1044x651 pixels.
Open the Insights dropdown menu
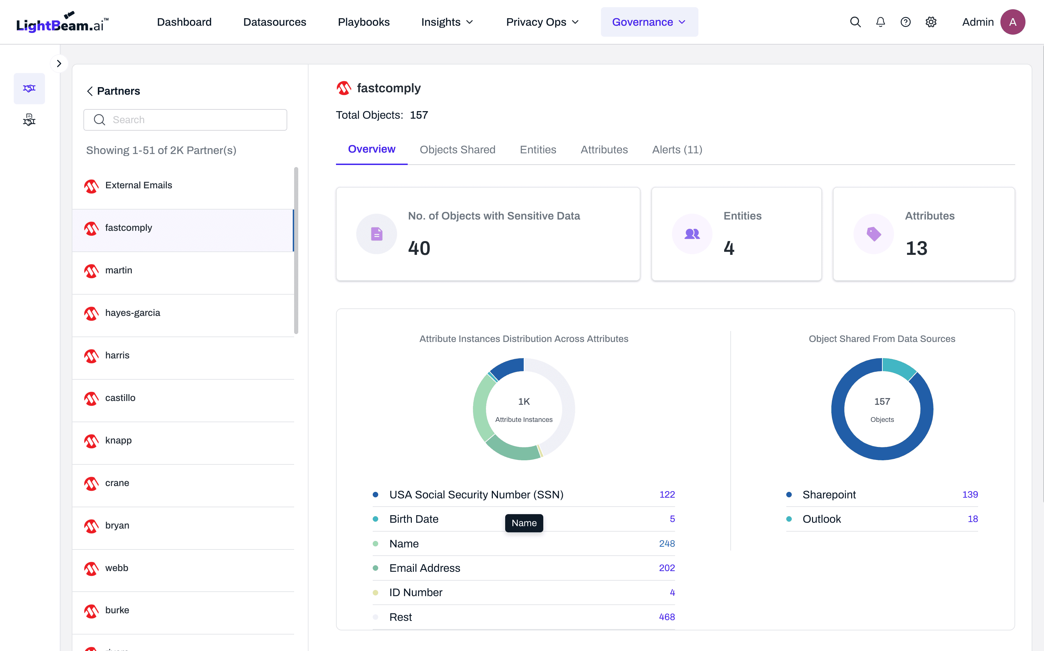448,22
